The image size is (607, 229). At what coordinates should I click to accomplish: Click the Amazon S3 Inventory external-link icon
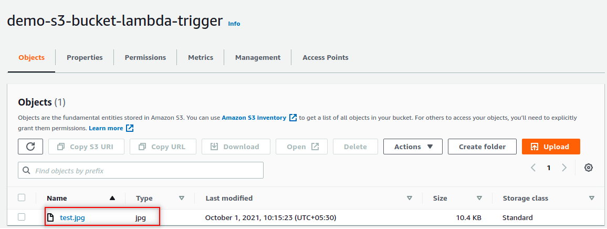pyautogui.click(x=293, y=118)
